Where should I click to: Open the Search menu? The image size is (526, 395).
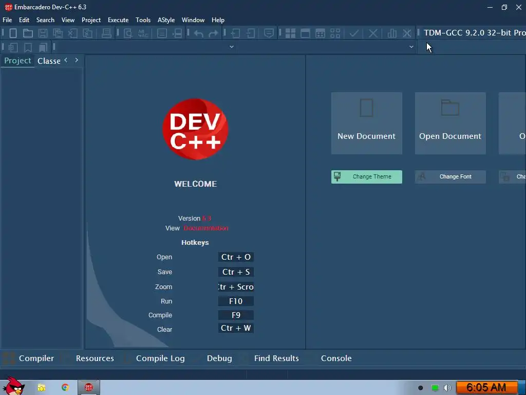(x=45, y=20)
